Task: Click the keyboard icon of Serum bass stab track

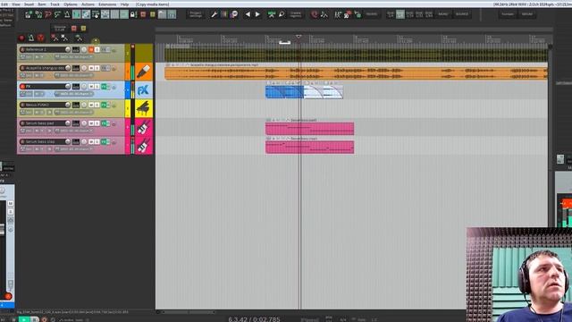Action: (144, 146)
